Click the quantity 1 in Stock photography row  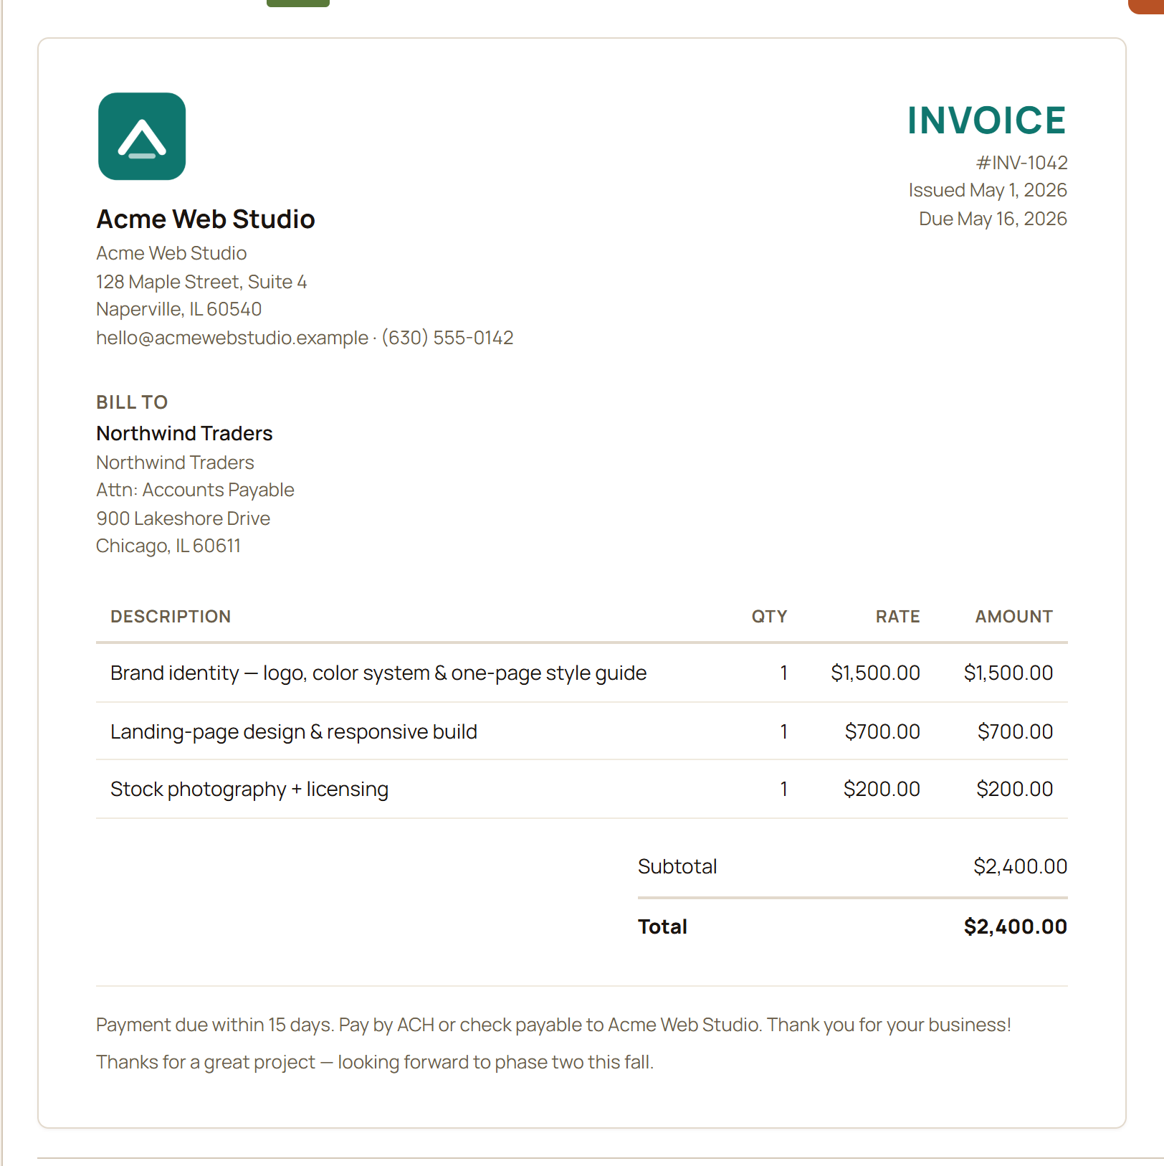pos(784,789)
